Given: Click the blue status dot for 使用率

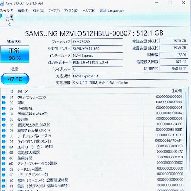Looking at the screenshot, I should click(4, 119).
